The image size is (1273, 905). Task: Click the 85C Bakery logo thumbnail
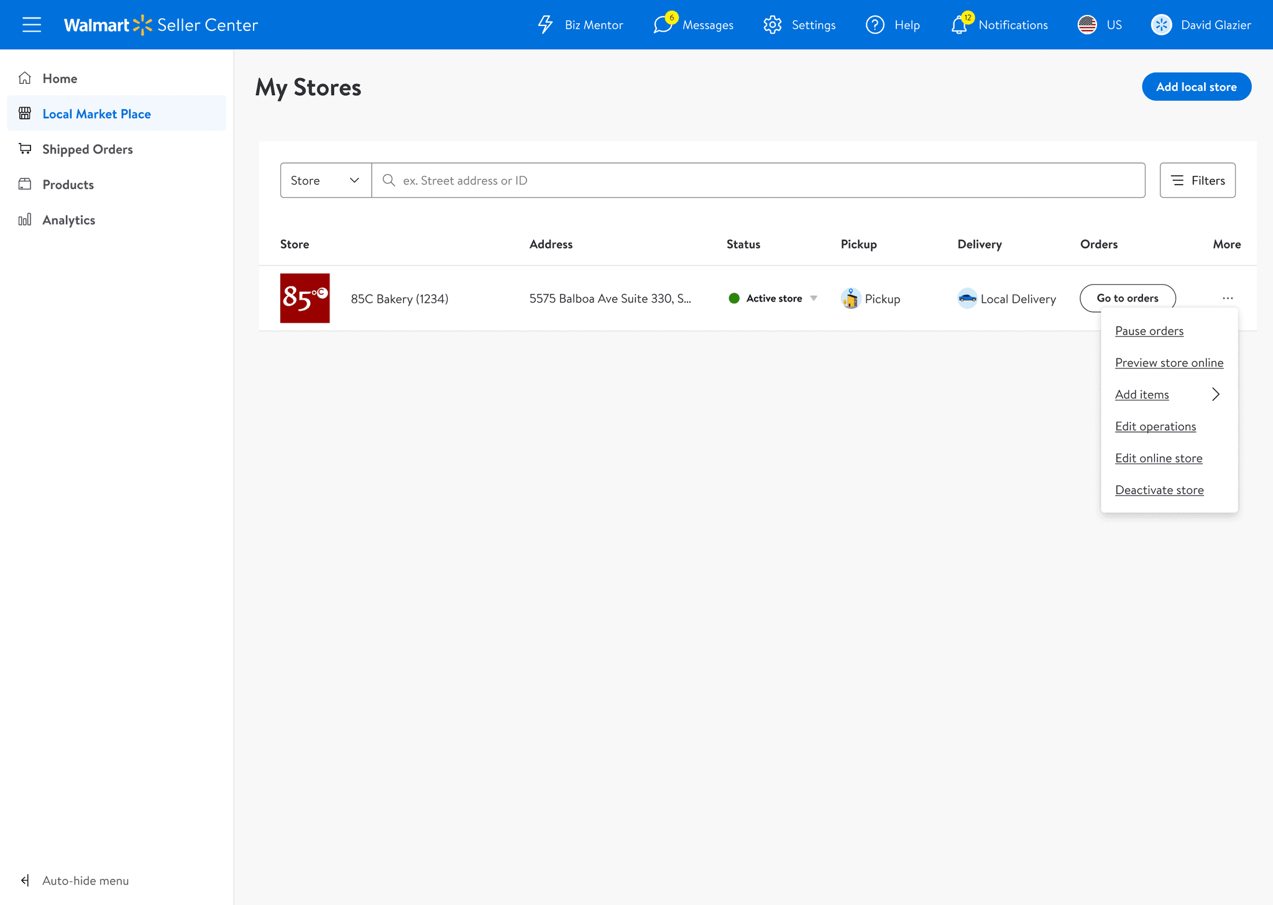pyautogui.click(x=305, y=298)
